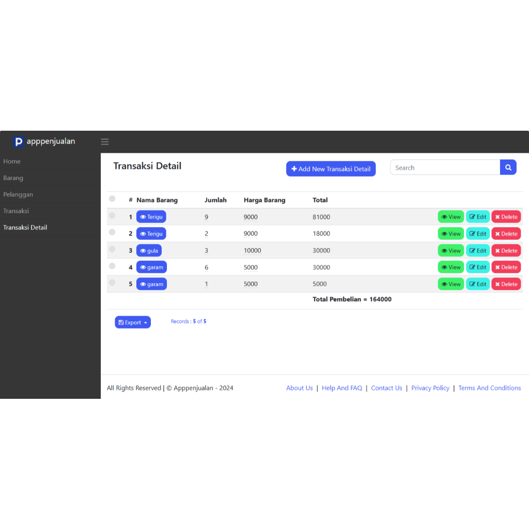Open Terigu item preview in row 1

coord(151,217)
